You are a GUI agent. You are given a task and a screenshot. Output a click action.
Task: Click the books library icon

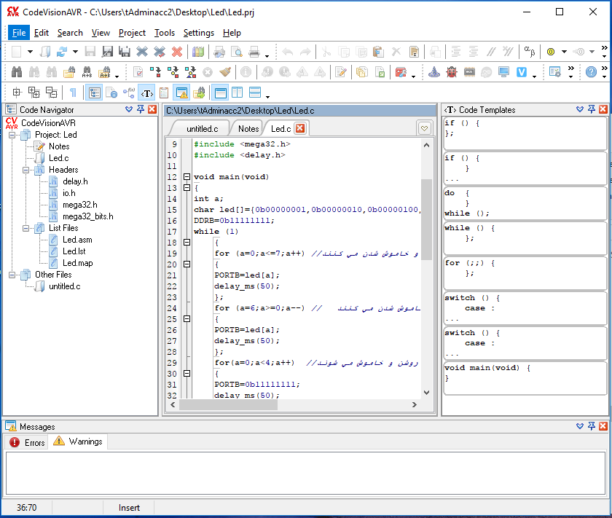198,52
